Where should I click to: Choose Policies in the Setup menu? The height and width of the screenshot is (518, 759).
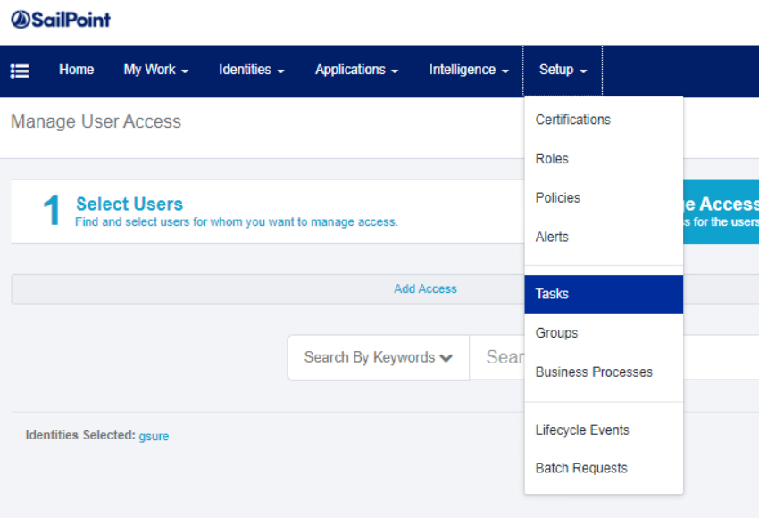(x=604, y=198)
